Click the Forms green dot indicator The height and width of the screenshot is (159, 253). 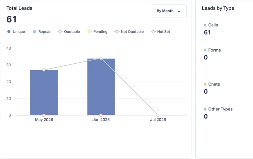tap(205, 50)
